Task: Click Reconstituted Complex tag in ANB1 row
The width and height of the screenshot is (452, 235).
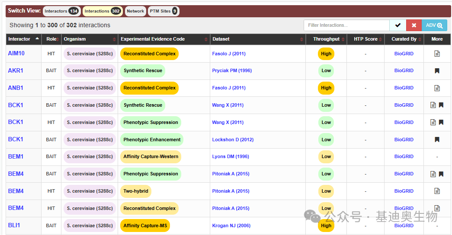Action: pos(150,88)
